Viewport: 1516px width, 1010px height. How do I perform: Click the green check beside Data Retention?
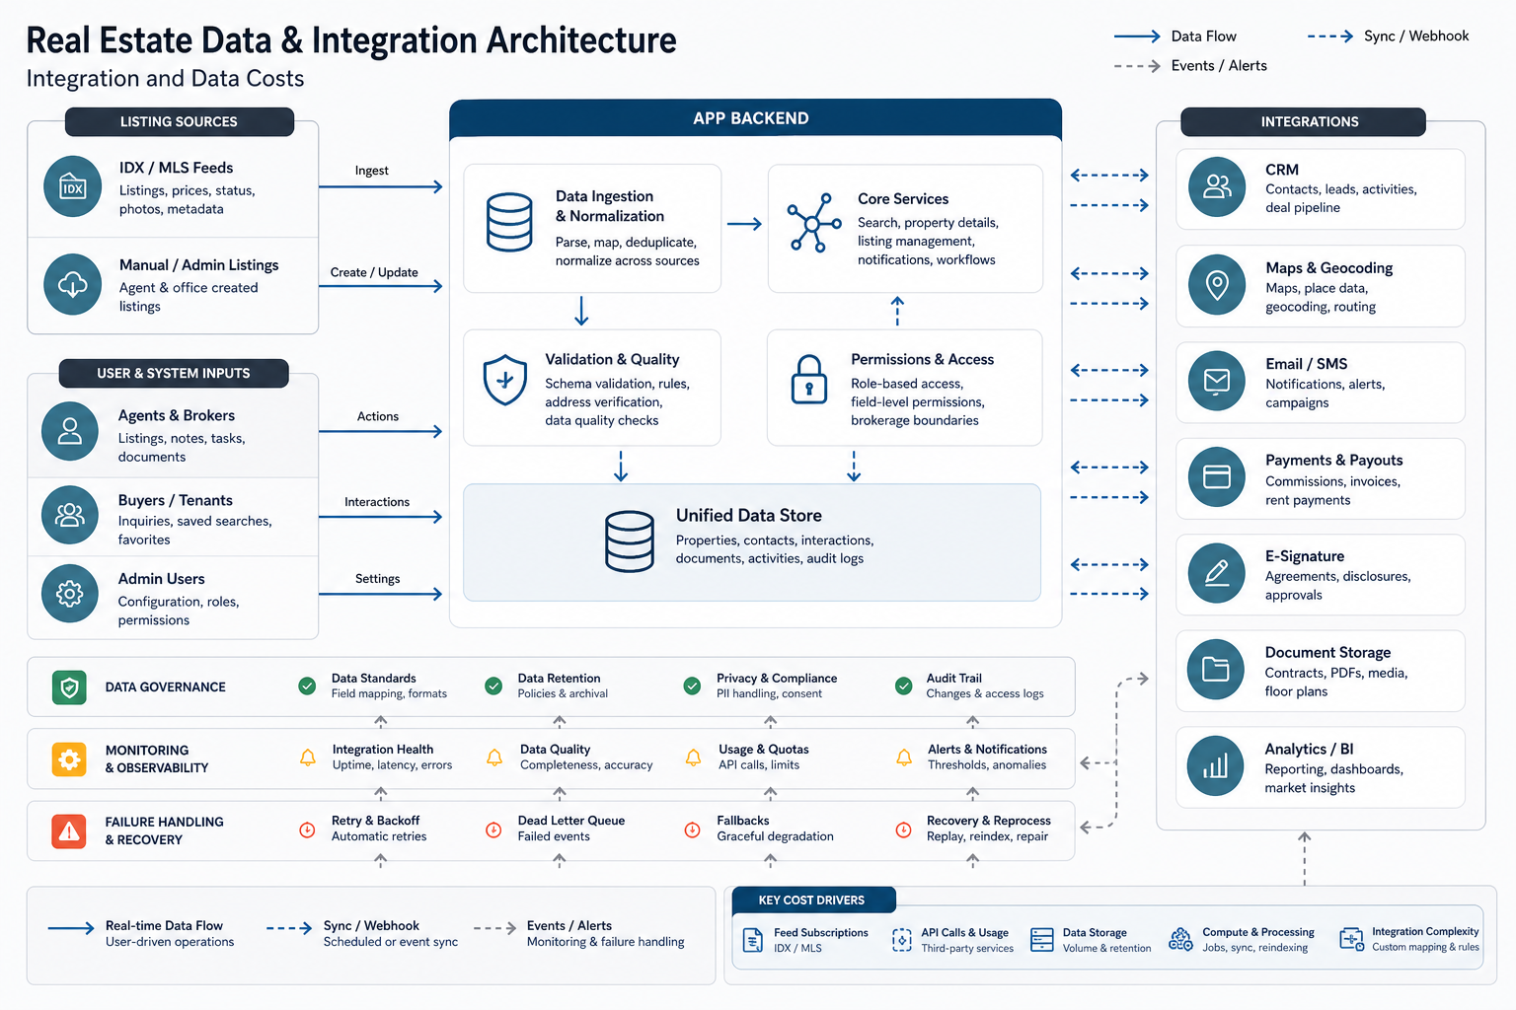coord(493,685)
